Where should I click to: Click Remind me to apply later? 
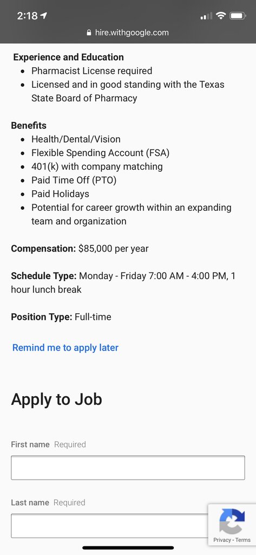65,347
